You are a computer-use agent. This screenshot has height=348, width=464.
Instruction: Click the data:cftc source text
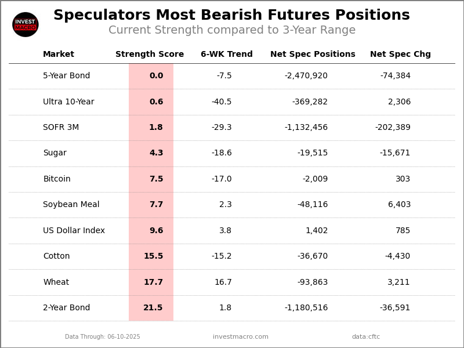(365, 337)
